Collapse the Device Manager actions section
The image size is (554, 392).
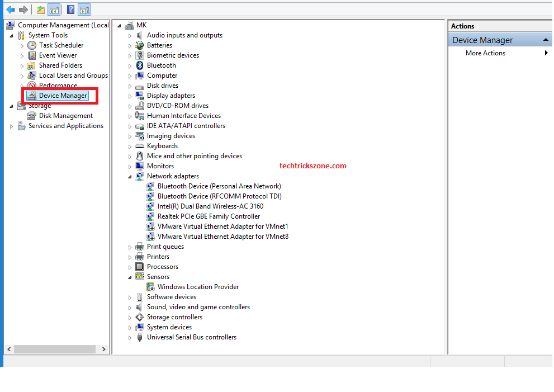point(546,40)
